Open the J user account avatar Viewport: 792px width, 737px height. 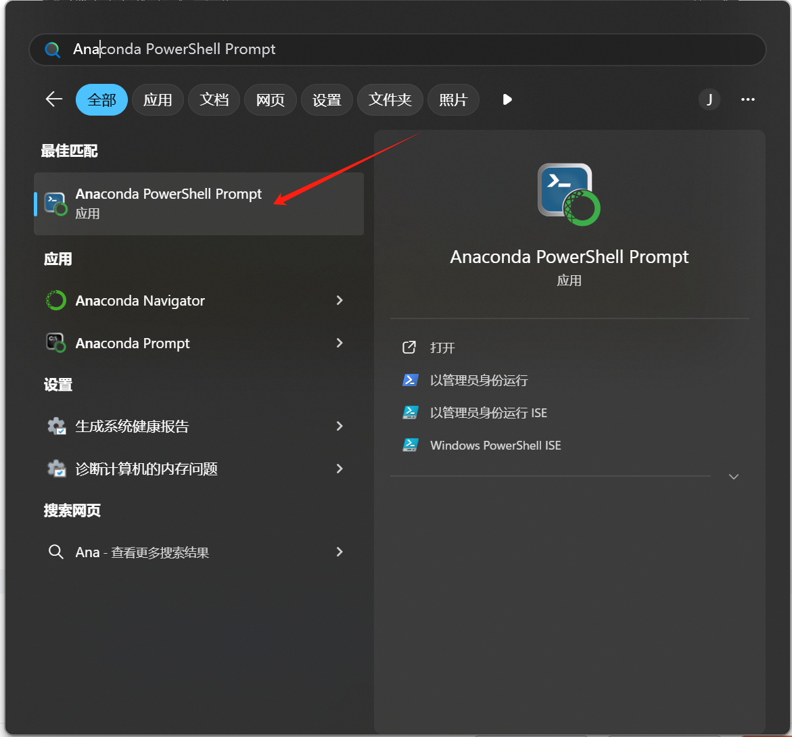click(x=709, y=99)
